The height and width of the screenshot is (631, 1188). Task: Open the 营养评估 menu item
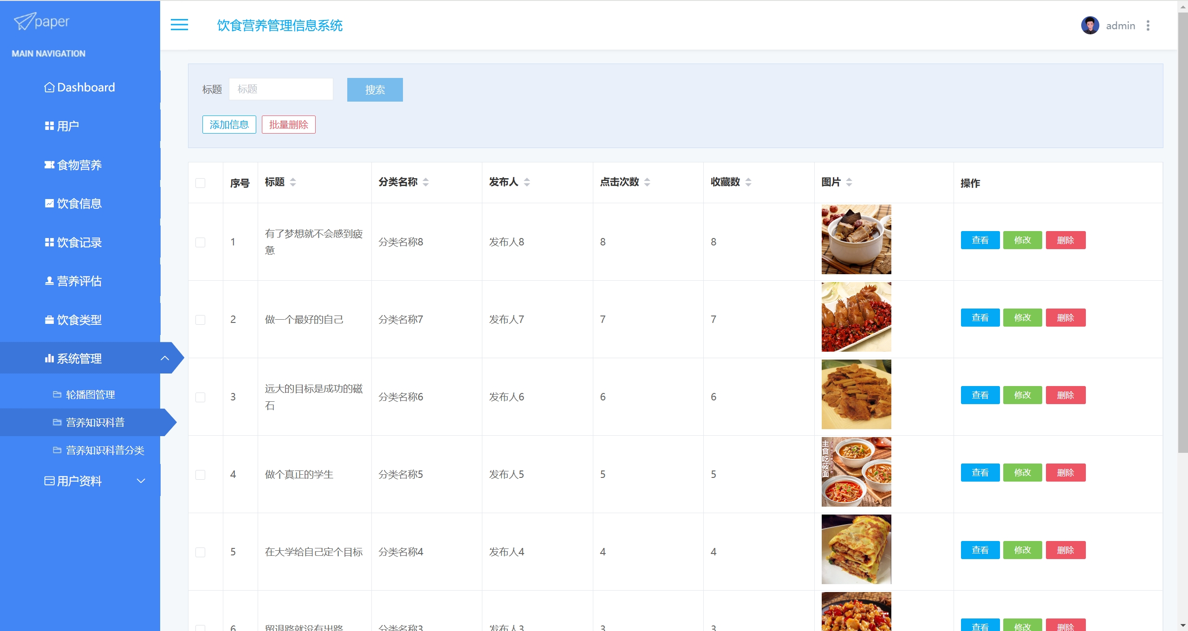click(80, 281)
